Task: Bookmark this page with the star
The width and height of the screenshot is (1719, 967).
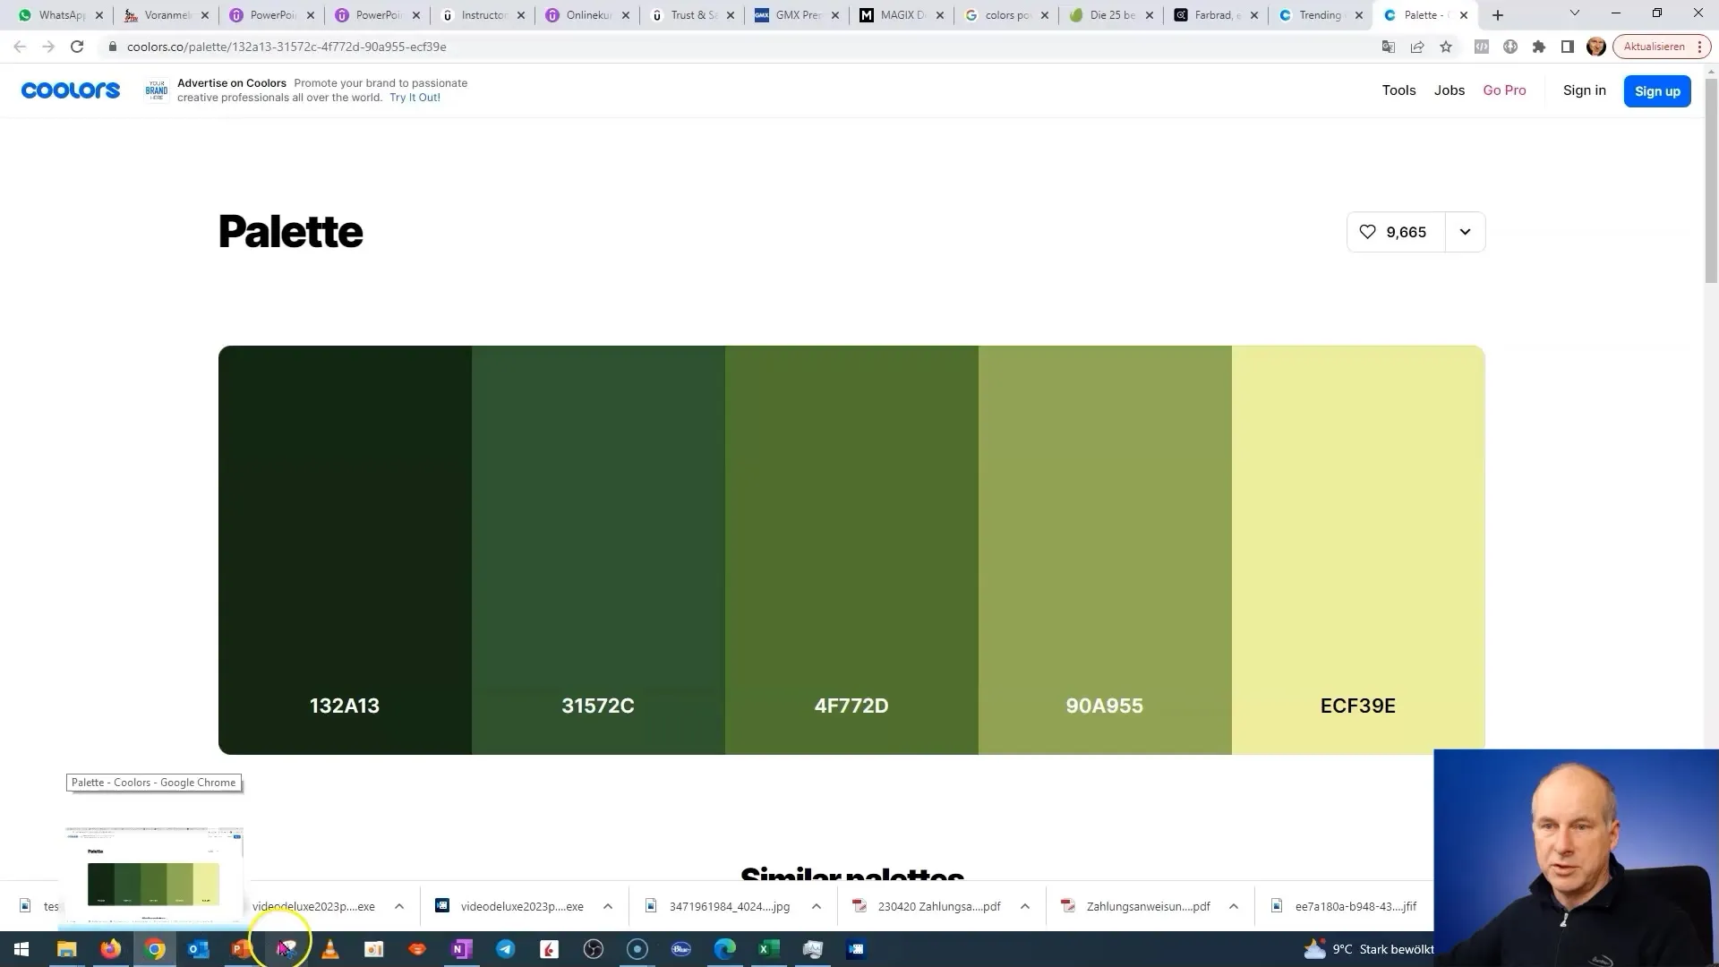Action: [x=1446, y=47]
